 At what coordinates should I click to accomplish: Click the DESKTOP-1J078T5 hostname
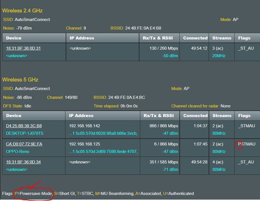[x=25, y=133]
